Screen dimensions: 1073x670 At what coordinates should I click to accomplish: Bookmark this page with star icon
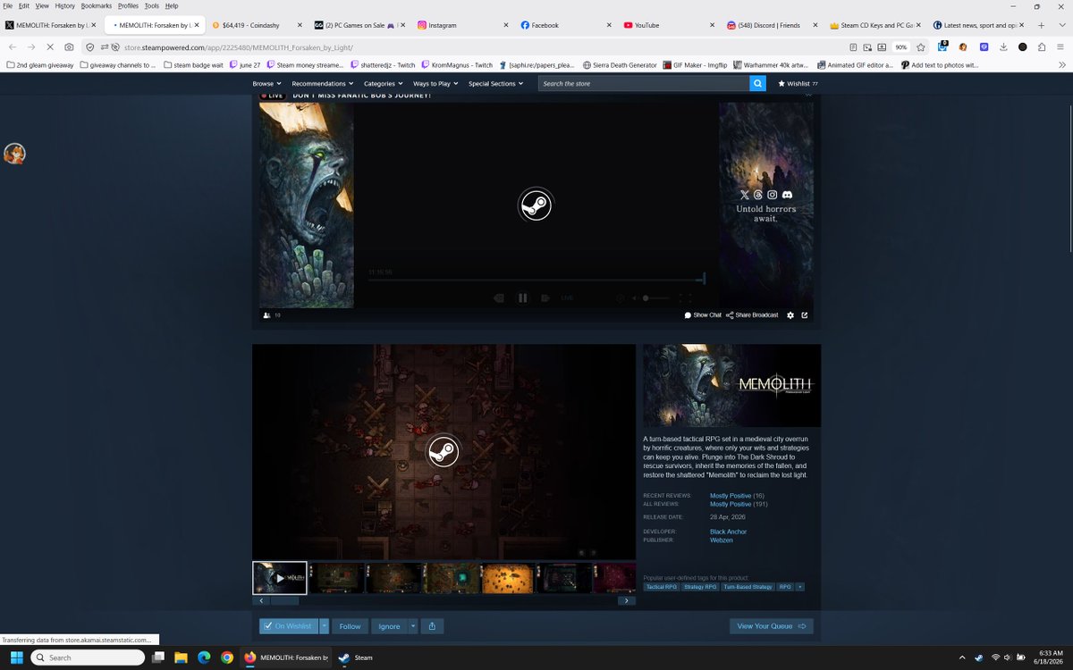920,46
